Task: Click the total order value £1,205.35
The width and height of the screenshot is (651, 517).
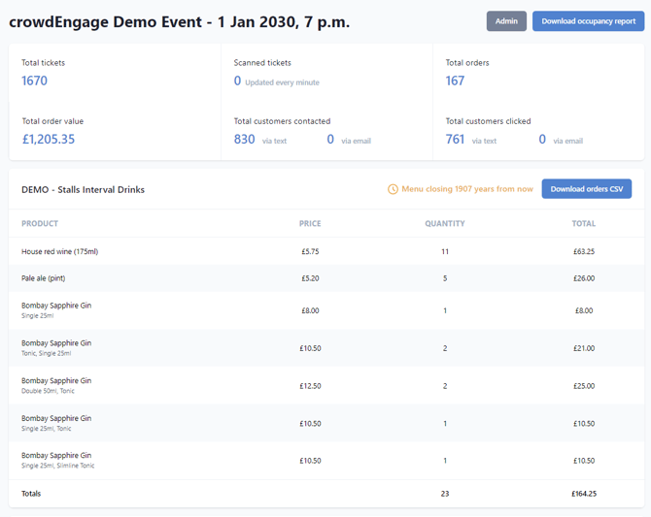Action: [48, 140]
